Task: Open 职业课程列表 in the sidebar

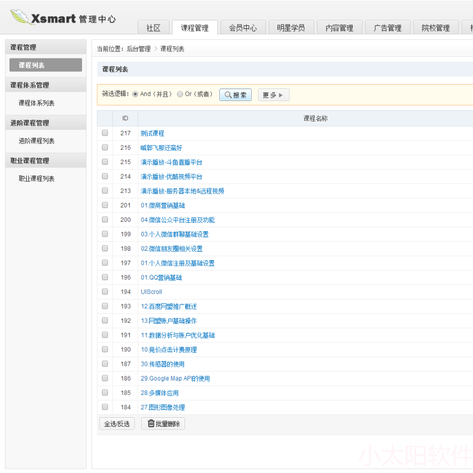Action: 38,178
